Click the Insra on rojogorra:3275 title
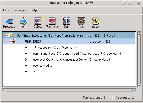Screen dimensions: 143x103 point(71,3)
